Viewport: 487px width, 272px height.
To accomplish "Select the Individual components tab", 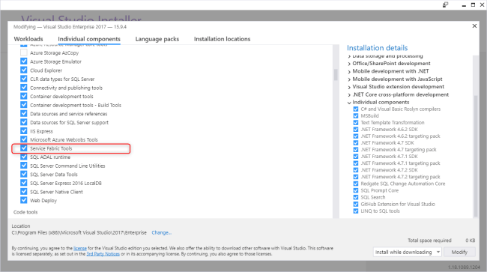I will (89, 39).
